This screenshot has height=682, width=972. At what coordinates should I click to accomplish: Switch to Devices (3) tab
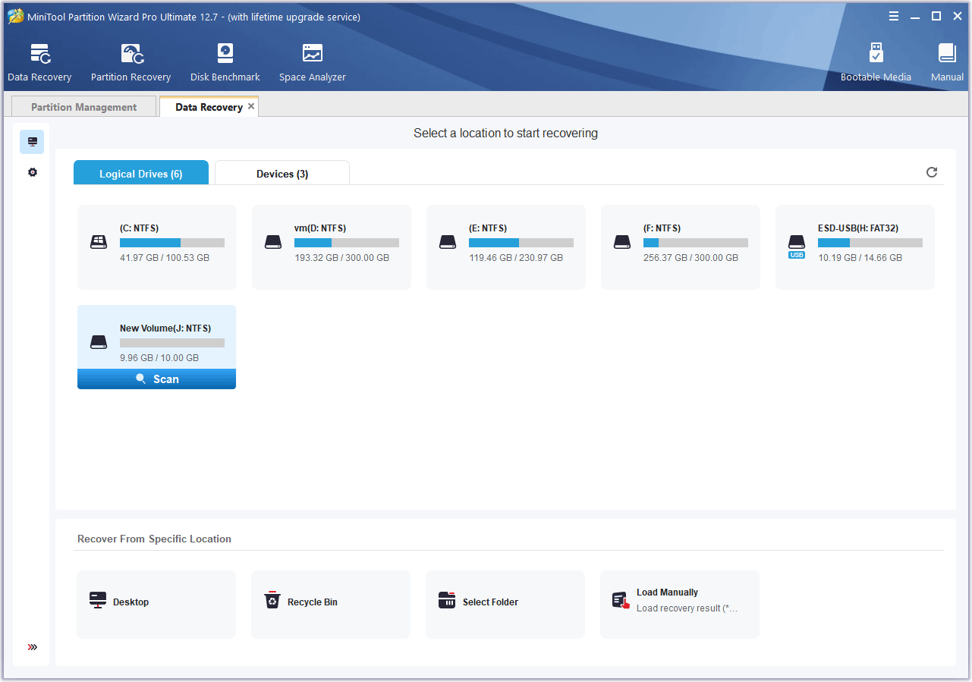282,173
